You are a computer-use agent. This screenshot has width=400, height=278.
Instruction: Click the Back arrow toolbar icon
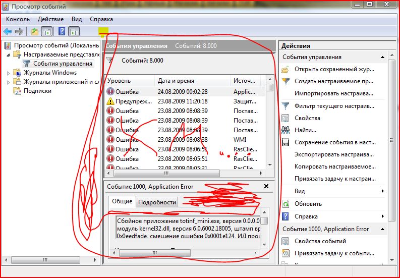8,32
